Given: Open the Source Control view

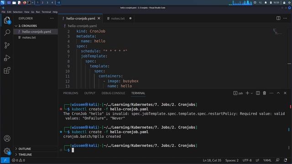Looking at the screenshot, I should (7, 45).
